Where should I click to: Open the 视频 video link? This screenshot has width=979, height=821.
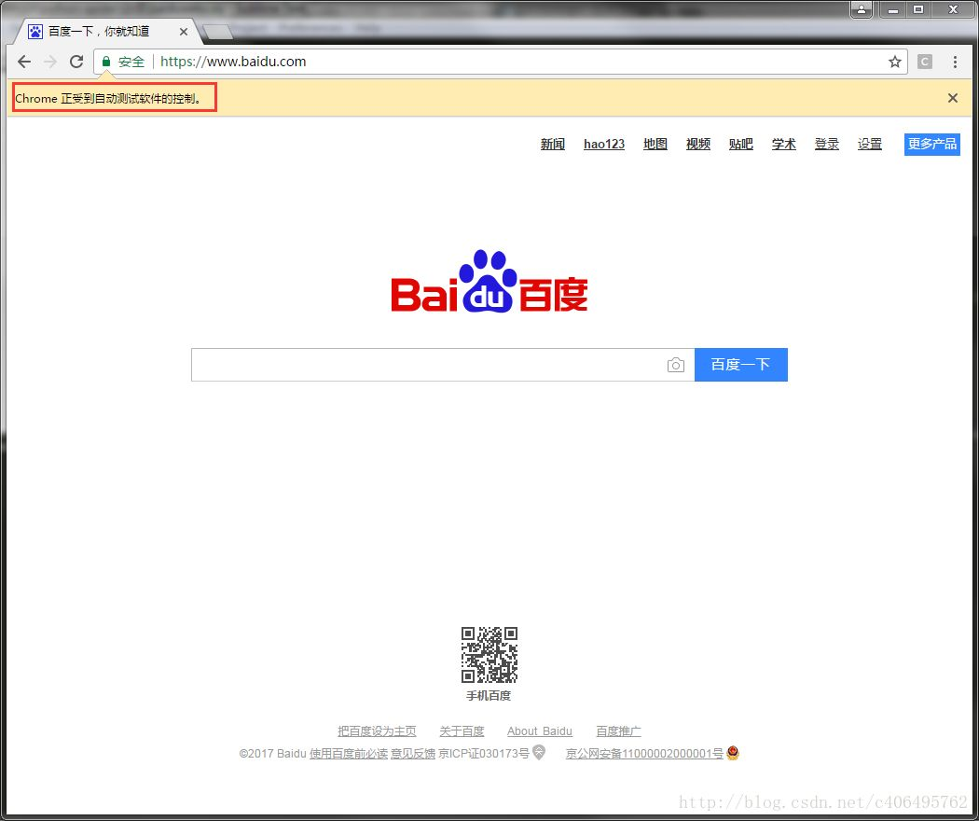698,145
